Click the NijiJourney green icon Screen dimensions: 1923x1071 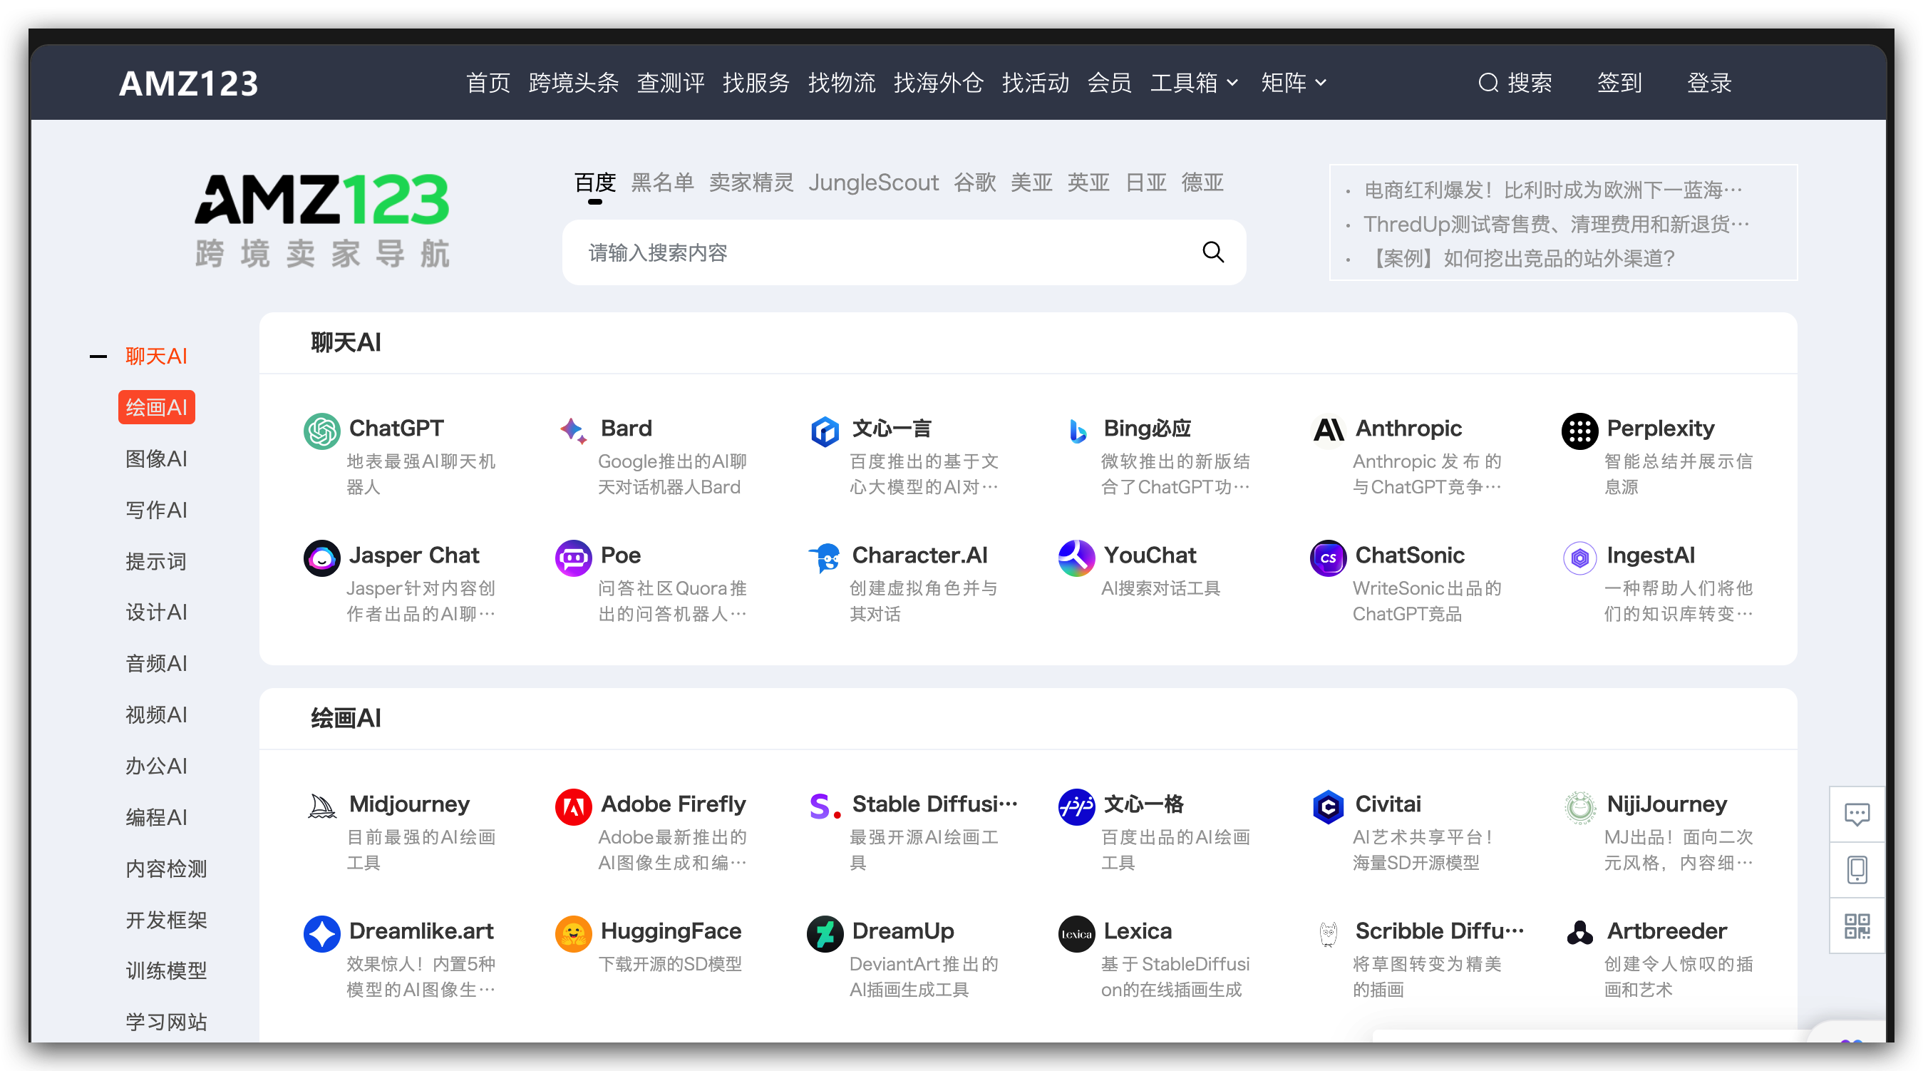click(1579, 806)
